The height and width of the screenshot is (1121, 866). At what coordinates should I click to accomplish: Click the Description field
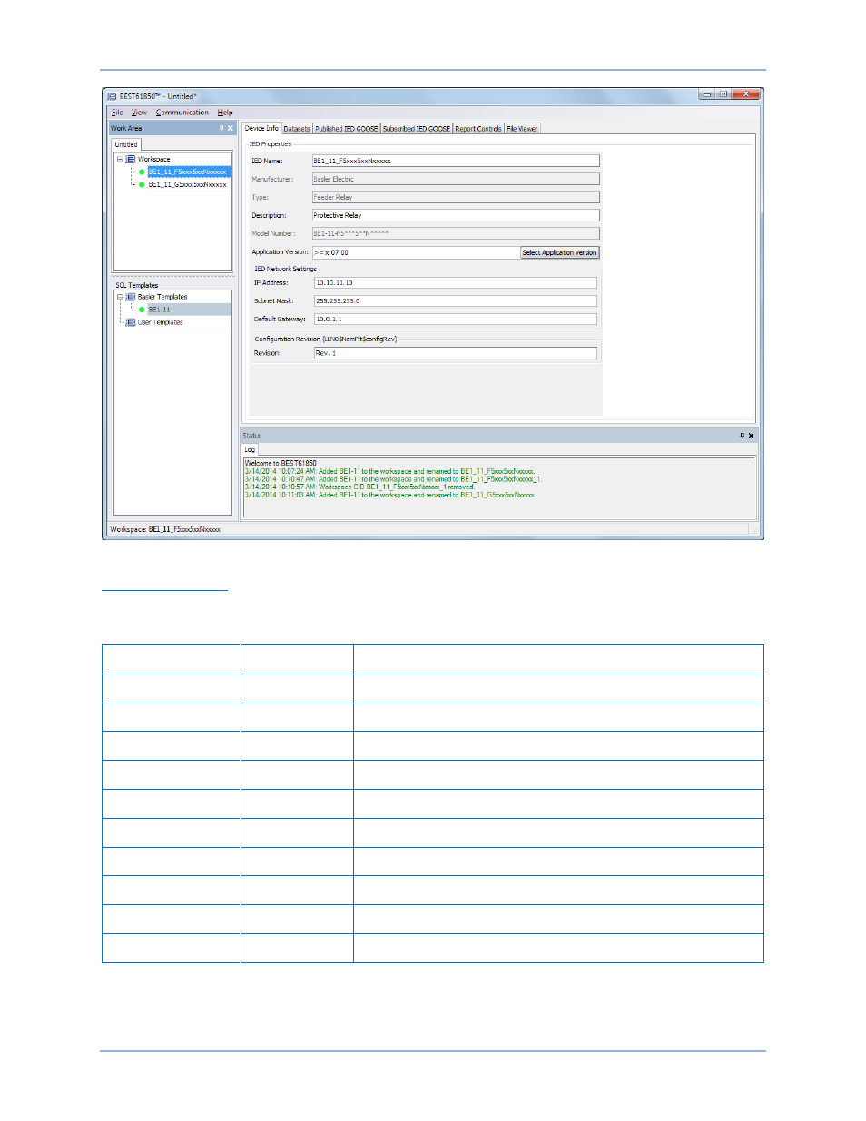[456, 215]
